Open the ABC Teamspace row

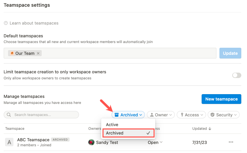(x=122, y=142)
